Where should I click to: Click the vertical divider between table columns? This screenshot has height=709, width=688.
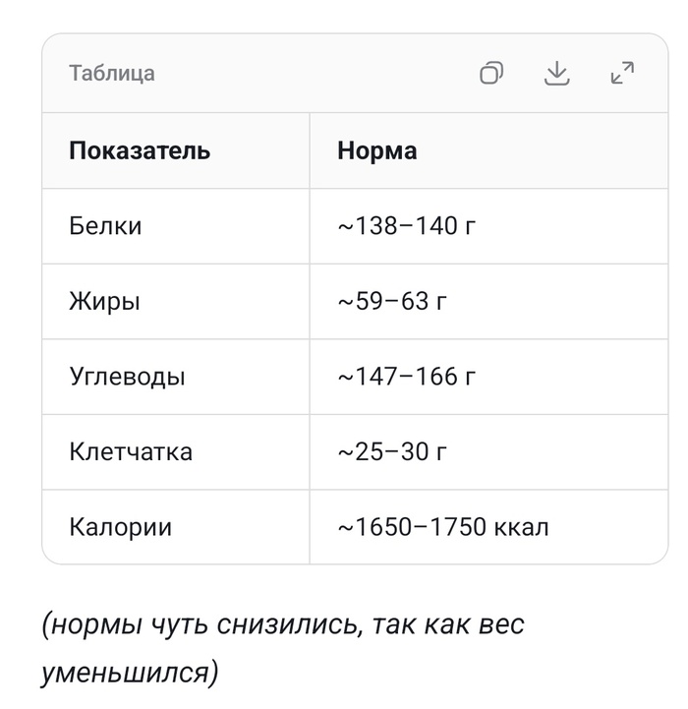point(310,338)
